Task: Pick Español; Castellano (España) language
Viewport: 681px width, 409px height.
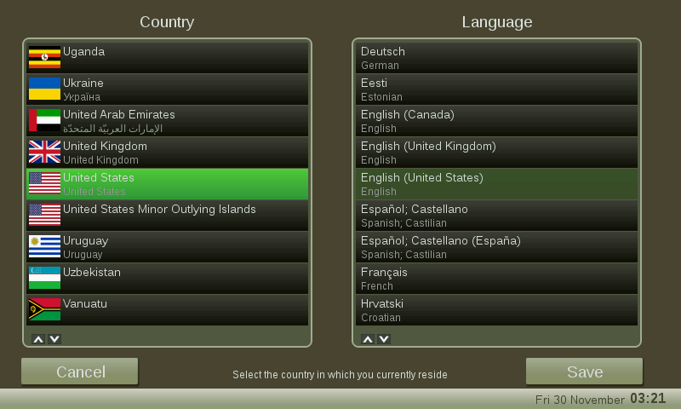Action: point(496,247)
